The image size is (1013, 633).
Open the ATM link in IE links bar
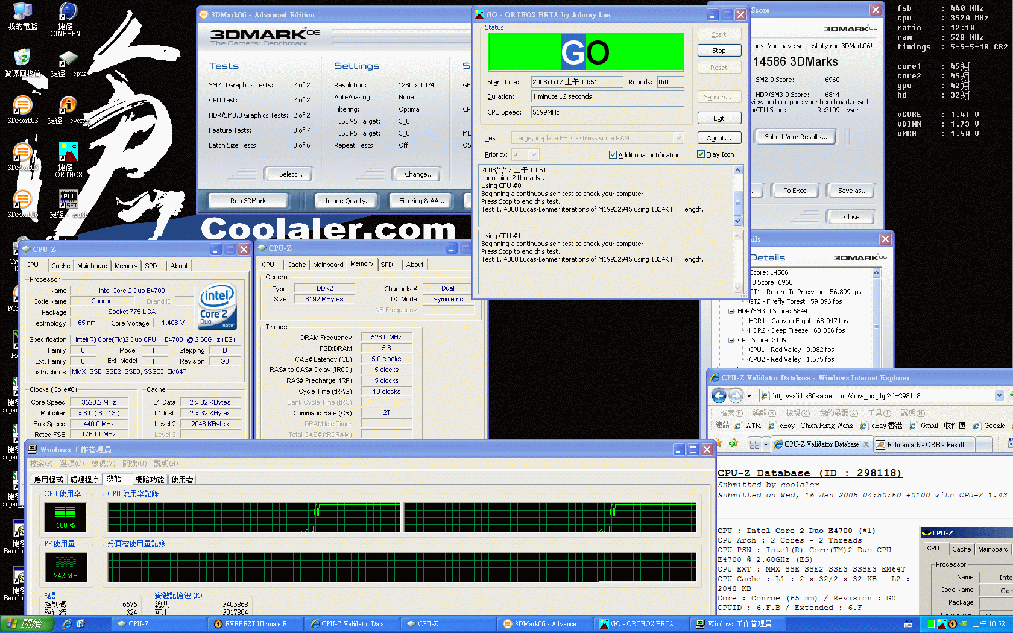(x=747, y=426)
